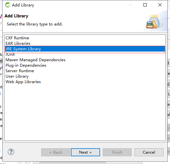
Task: Click the Spring leaf icon in title bar
Action: tap(8, 5)
